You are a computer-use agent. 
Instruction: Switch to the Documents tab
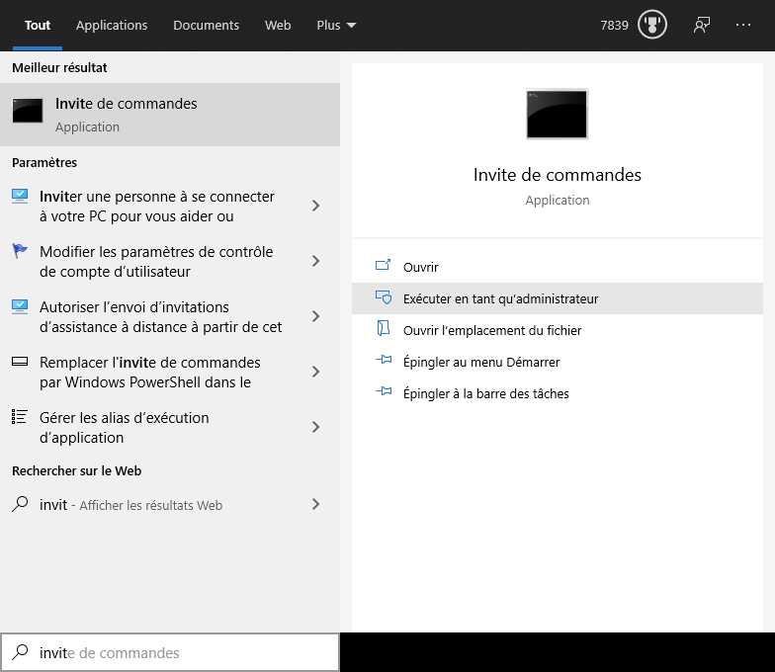click(206, 25)
